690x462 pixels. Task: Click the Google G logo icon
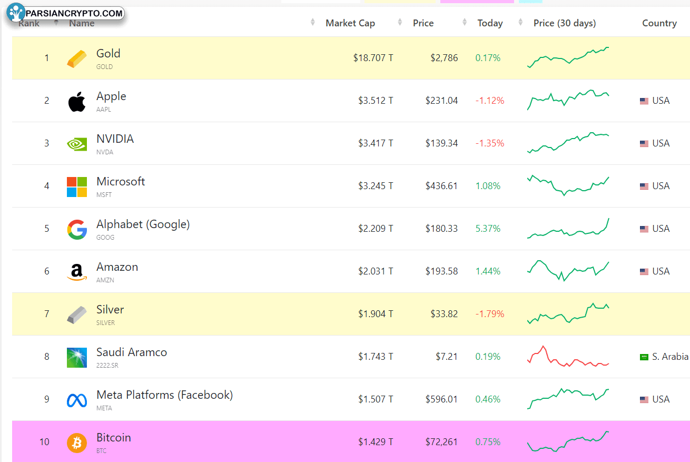coord(77,229)
